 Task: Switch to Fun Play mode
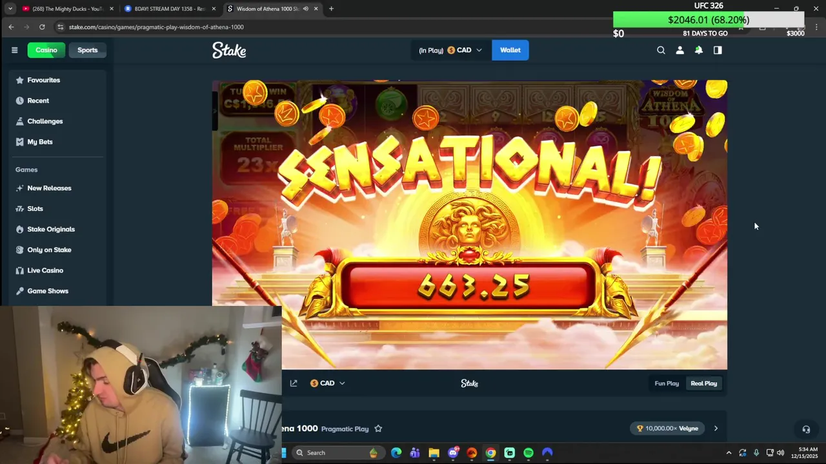coord(667,383)
